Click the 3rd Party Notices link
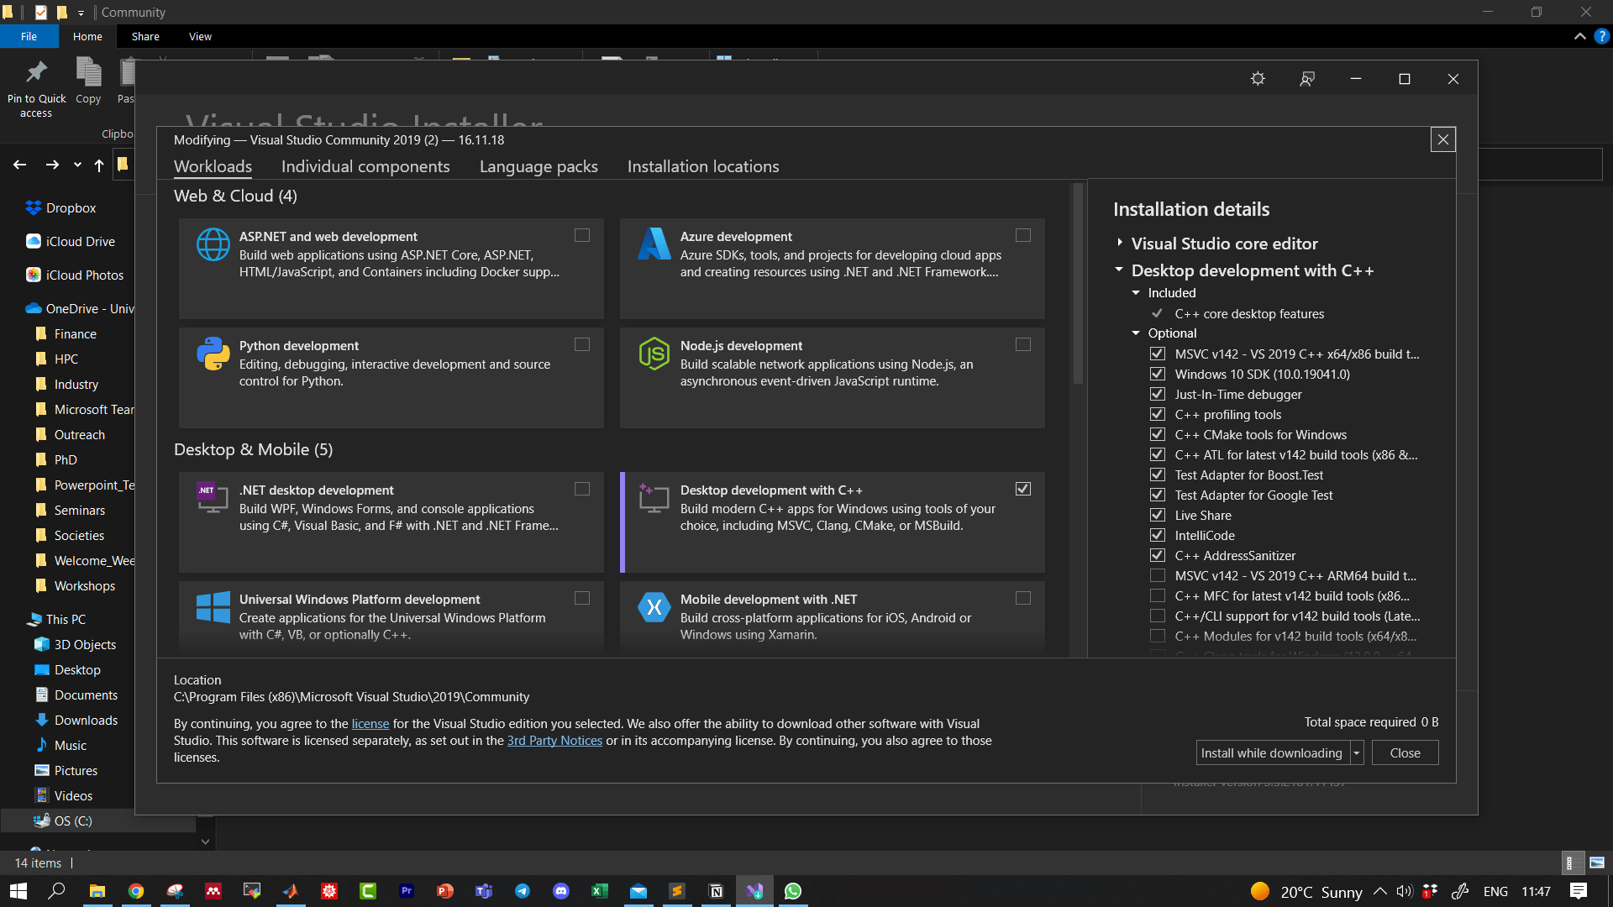This screenshot has width=1613, height=907. (x=554, y=740)
